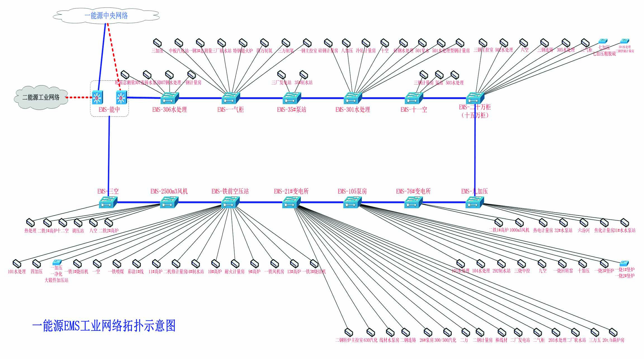Click the 棒线材 label

[501, 340]
